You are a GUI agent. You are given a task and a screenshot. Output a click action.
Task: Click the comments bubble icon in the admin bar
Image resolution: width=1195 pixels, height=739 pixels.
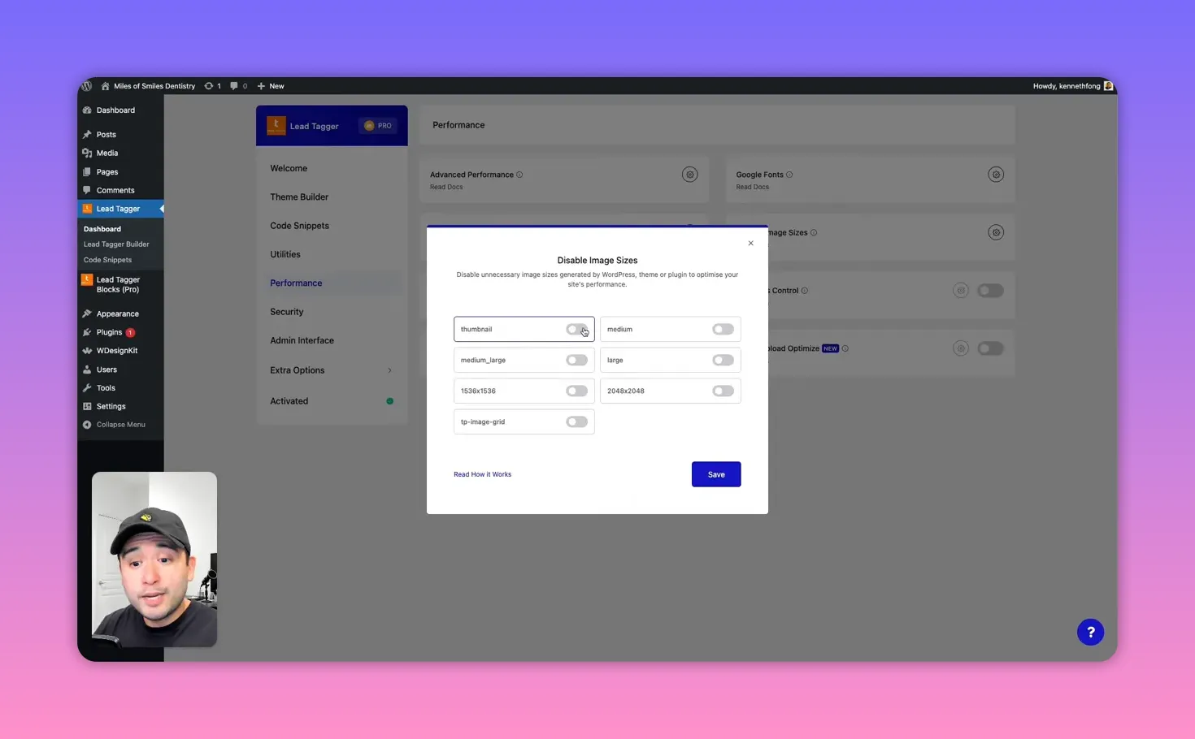237,86
